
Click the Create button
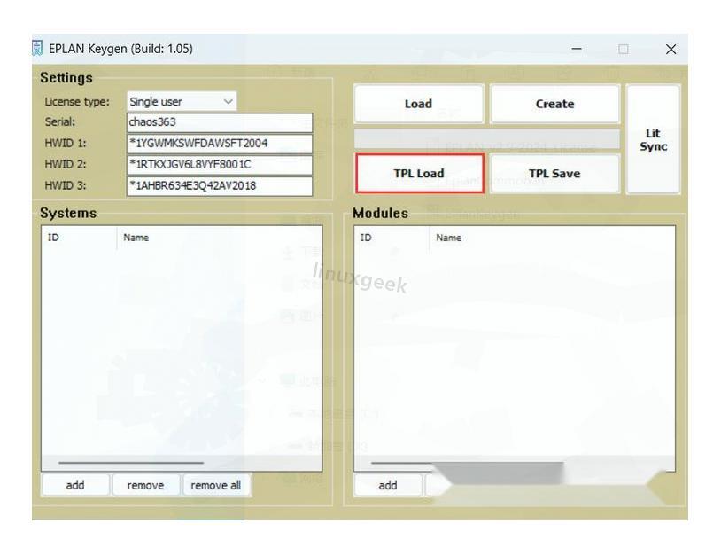click(x=554, y=104)
